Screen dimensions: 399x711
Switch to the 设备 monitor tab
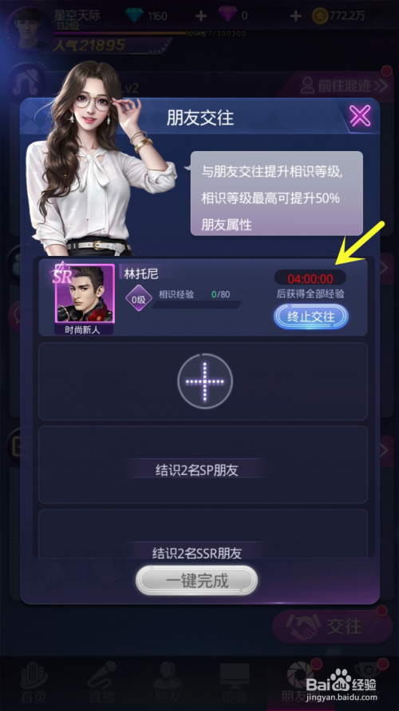coord(235,683)
